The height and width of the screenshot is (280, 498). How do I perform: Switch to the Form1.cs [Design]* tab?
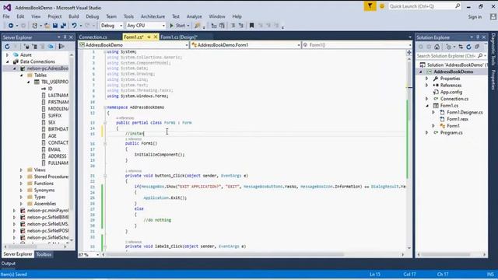[x=179, y=37]
